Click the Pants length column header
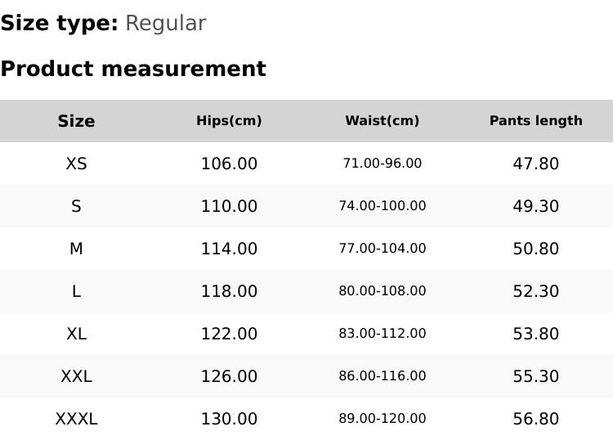This screenshot has height=440, width=613. (x=536, y=121)
